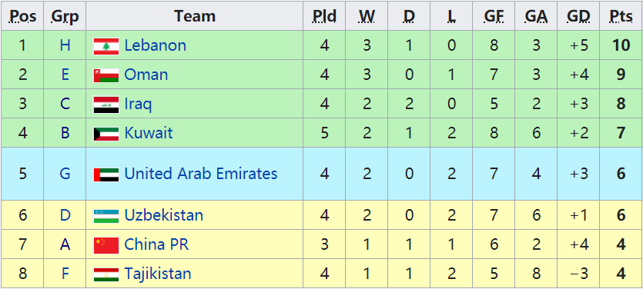Click the Pos column header

point(22,16)
